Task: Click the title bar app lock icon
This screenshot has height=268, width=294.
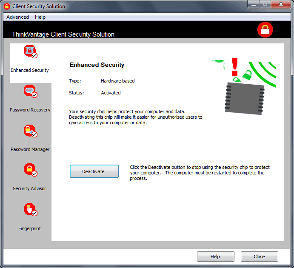Action: (7, 6)
